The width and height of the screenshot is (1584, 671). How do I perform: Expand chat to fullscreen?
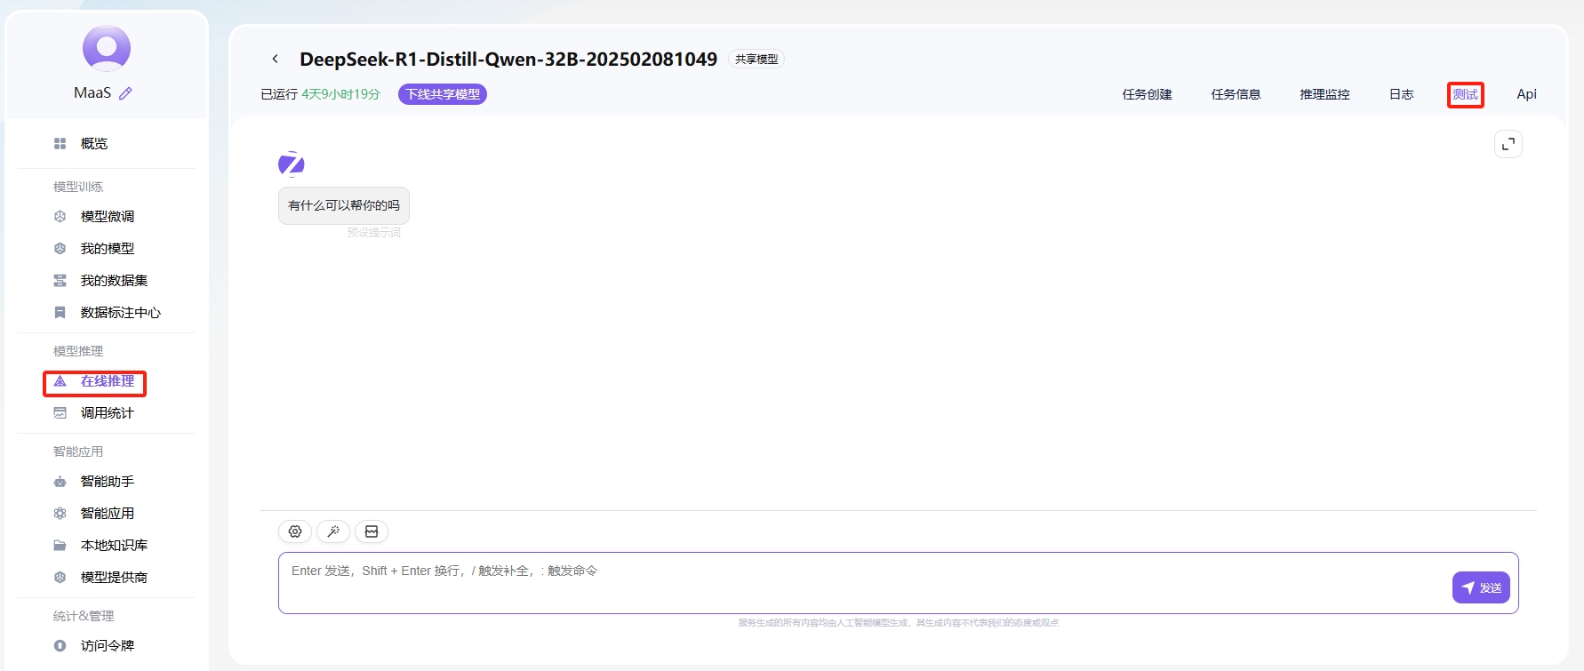[x=1508, y=144]
